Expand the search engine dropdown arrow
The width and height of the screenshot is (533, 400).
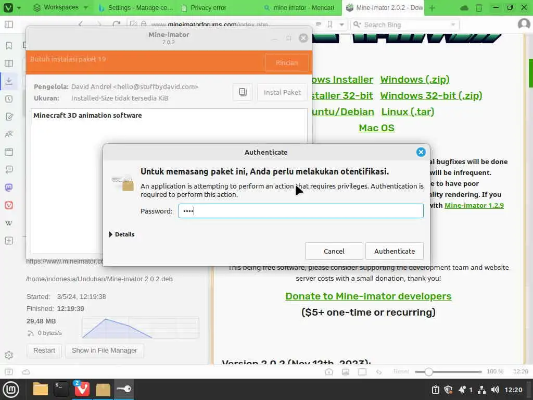(453, 24)
